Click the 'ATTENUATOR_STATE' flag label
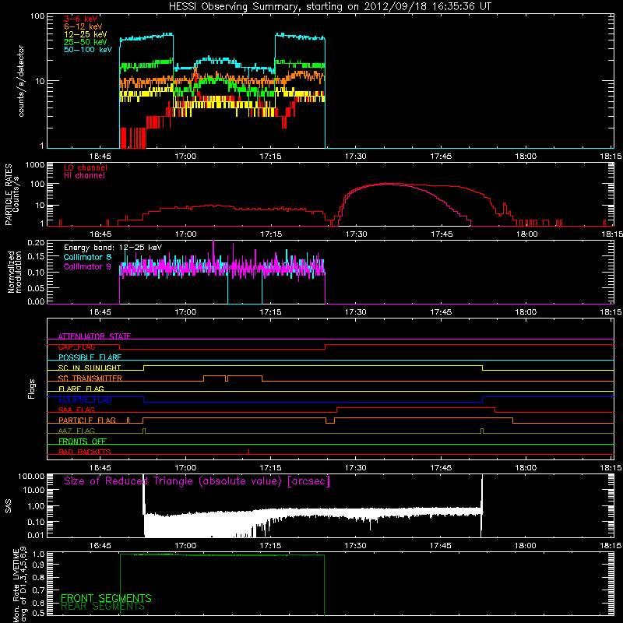 click(94, 336)
